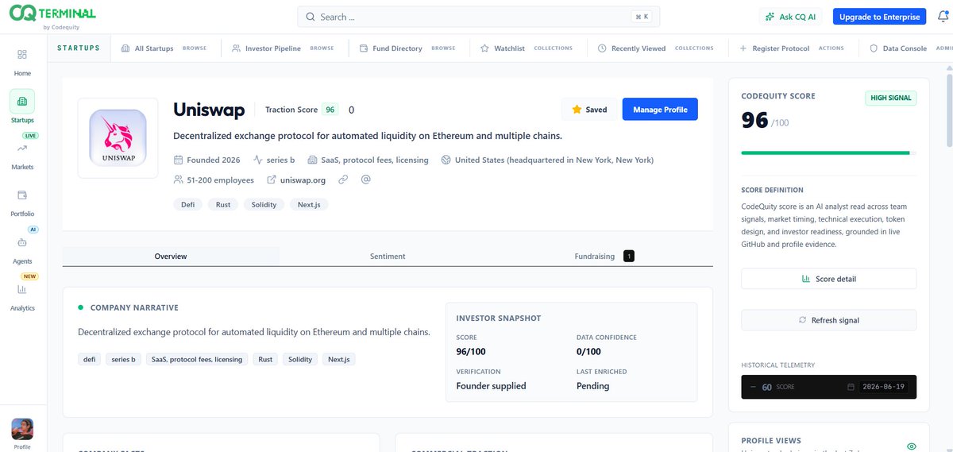Click the chain link icon beside uniswap.org
Image resolution: width=953 pixels, height=452 pixels.
tap(343, 180)
